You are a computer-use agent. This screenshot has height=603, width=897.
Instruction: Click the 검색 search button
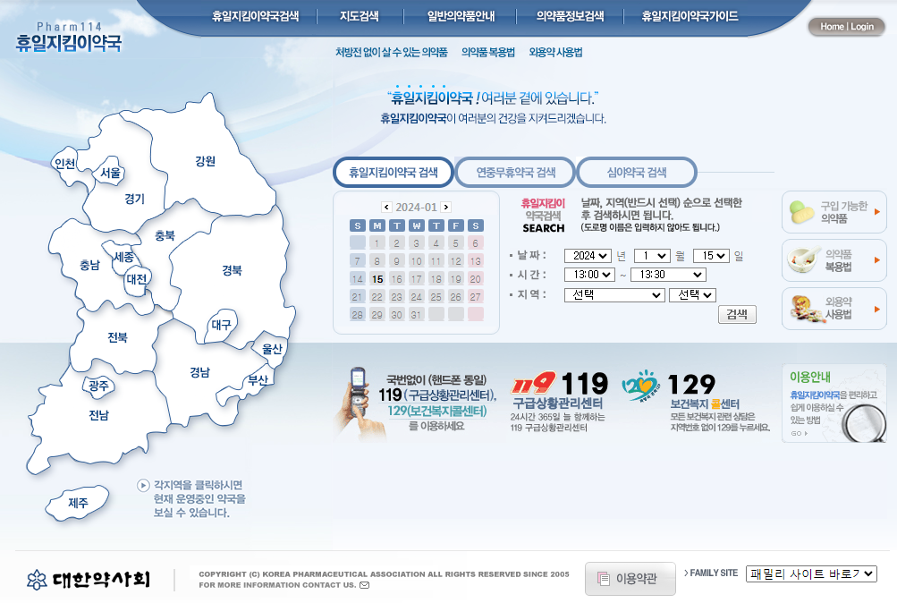click(737, 314)
